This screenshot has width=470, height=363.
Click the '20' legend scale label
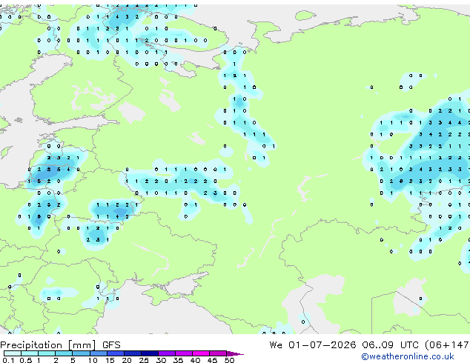point(127,360)
